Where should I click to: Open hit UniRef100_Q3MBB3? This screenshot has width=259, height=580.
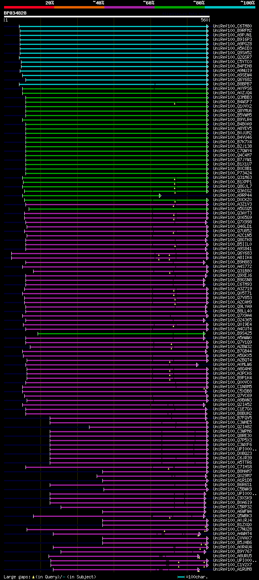point(232,97)
